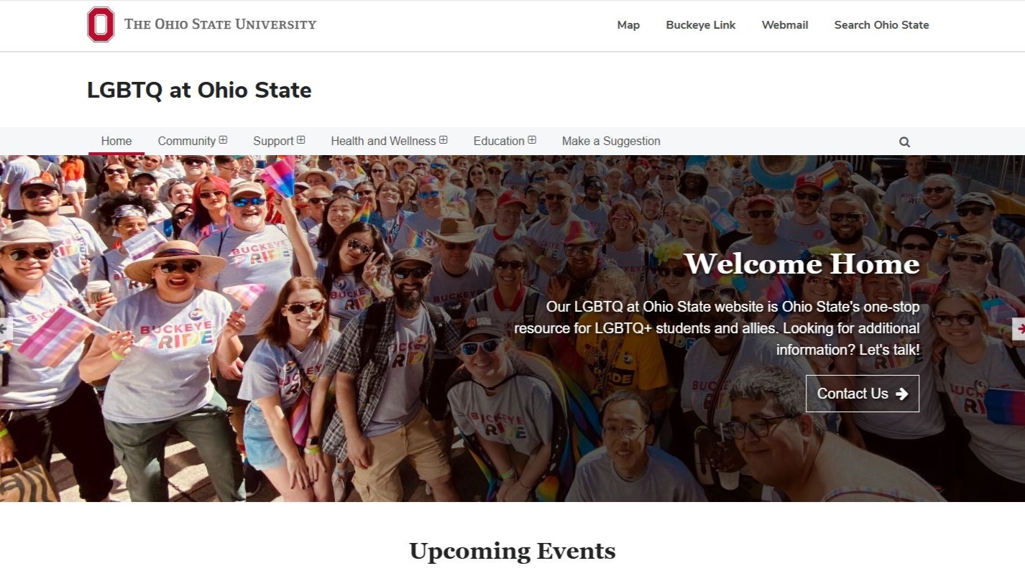Go to previous slide with left arrow
The width and height of the screenshot is (1025, 576).
6,329
